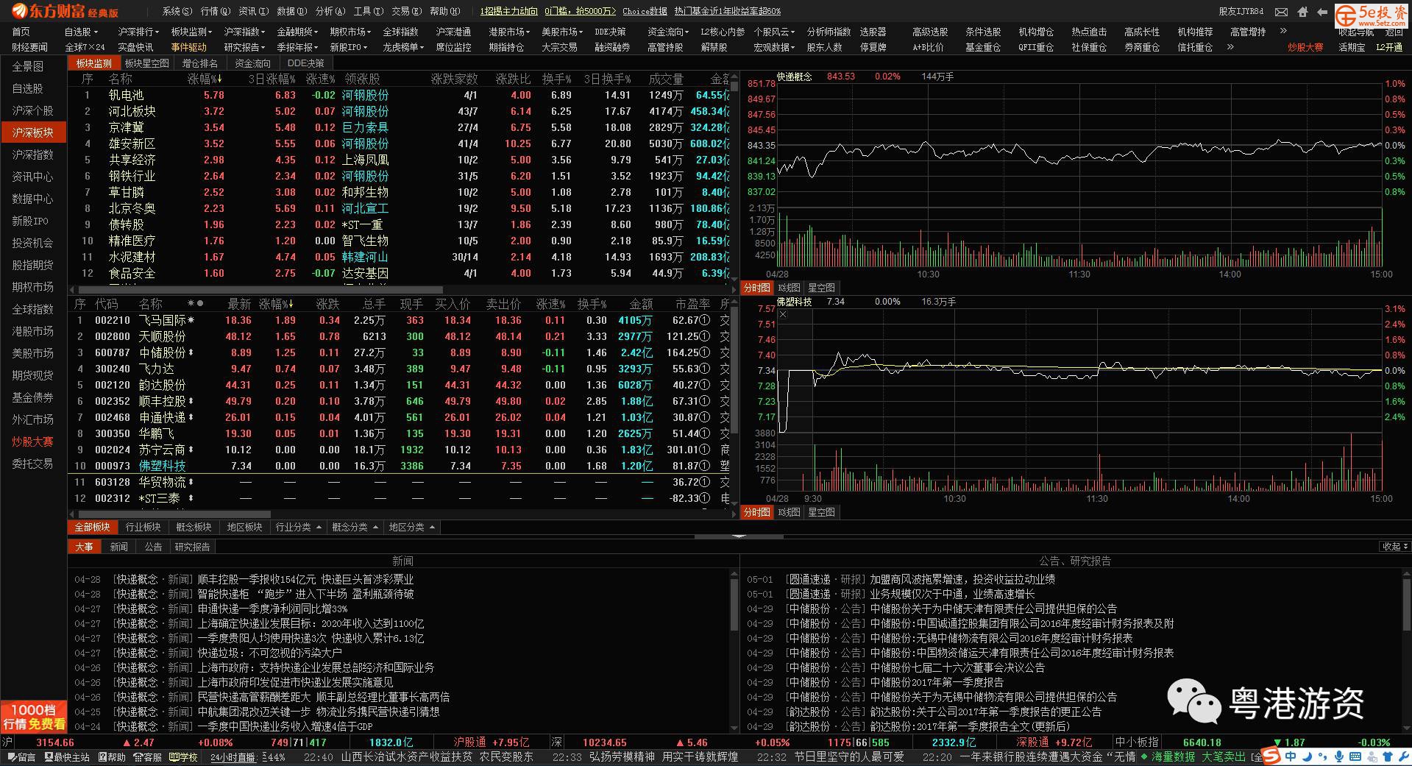Open the 自选股 dropdown in navigation

pyautogui.click(x=80, y=32)
